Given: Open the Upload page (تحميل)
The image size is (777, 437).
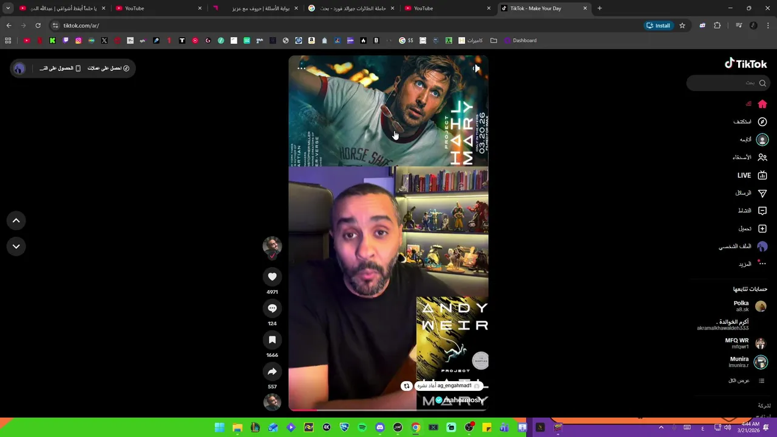Looking at the screenshot, I should pyautogui.click(x=753, y=229).
